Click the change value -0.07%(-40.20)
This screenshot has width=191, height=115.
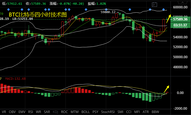(x=71, y=4)
